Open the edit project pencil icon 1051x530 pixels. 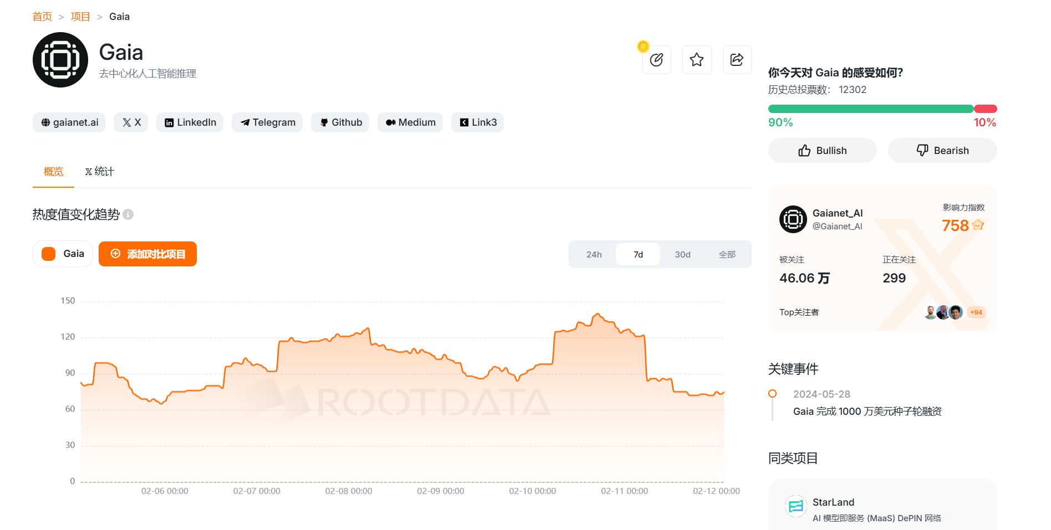(656, 60)
